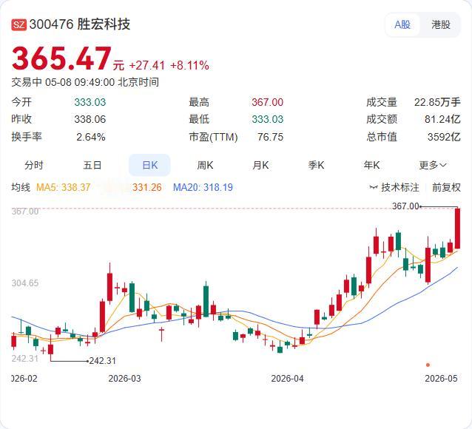Open the 前复权 adjustment selector
Screen dimensions: 472x429
click(x=446, y=187)
